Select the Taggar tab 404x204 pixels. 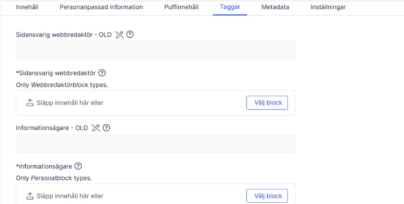[230, 7]
